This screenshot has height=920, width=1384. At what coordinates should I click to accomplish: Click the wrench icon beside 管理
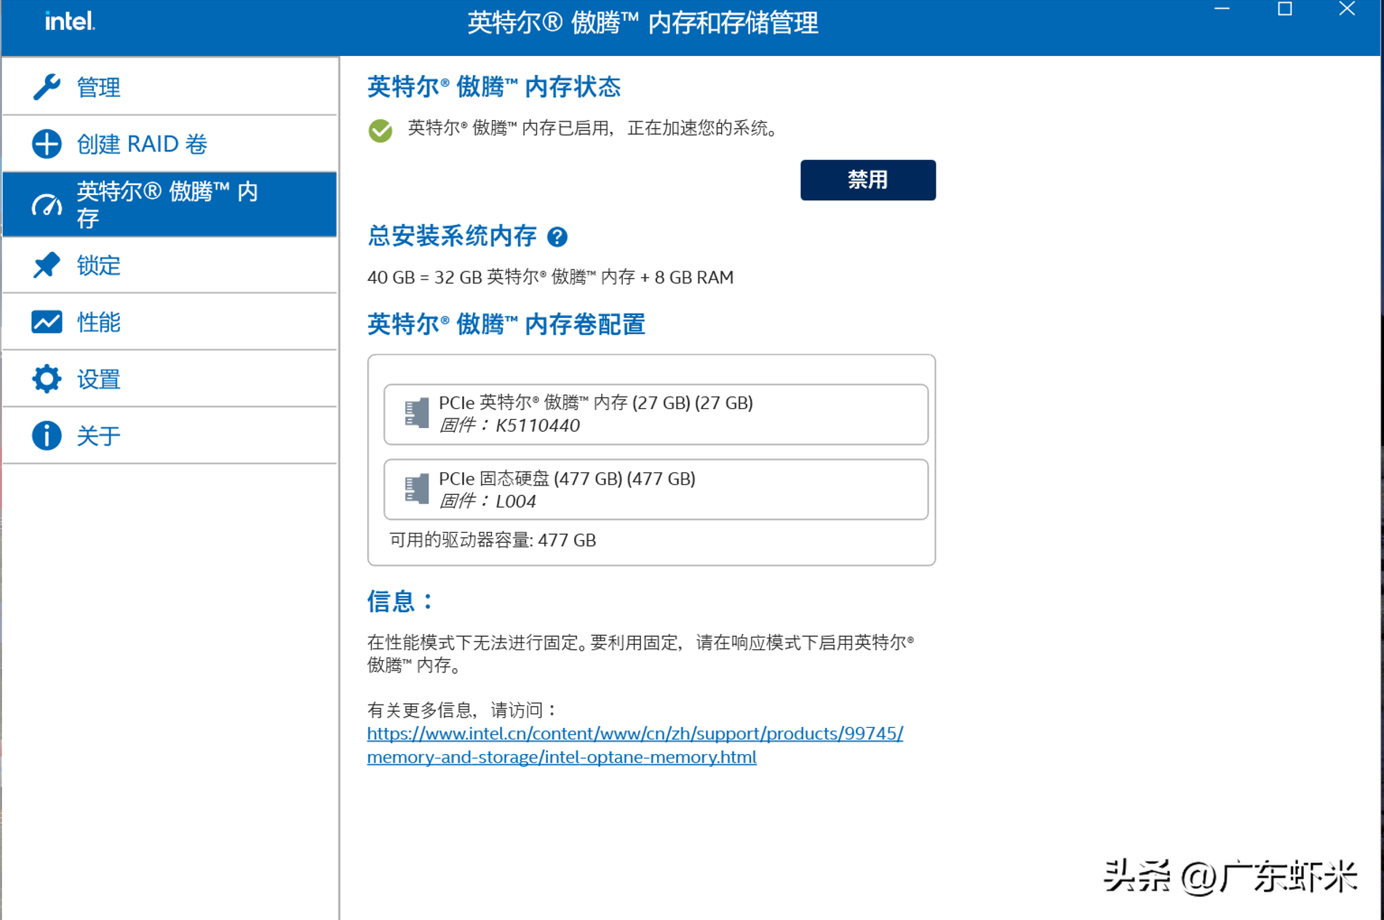47,87
